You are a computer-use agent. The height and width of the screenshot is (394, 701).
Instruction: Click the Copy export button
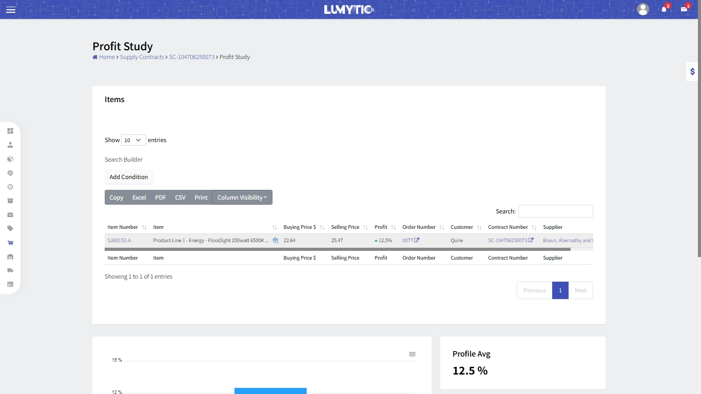[x=116, y=198]
